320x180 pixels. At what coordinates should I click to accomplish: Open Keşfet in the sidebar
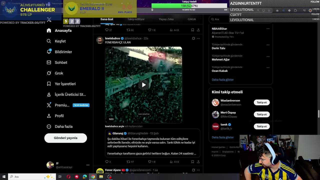56,41
